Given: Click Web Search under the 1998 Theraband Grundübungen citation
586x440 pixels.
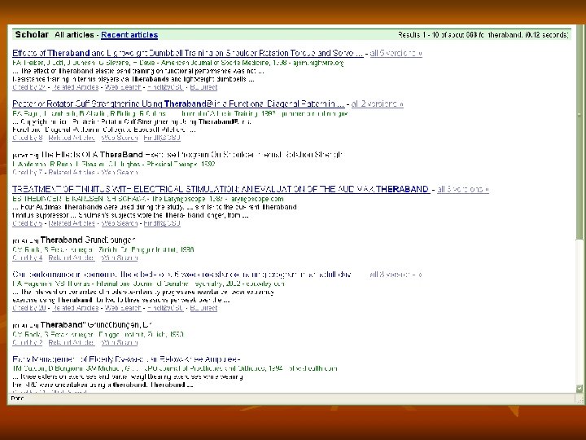Looking at the screenshot, I should pos(120,257).
